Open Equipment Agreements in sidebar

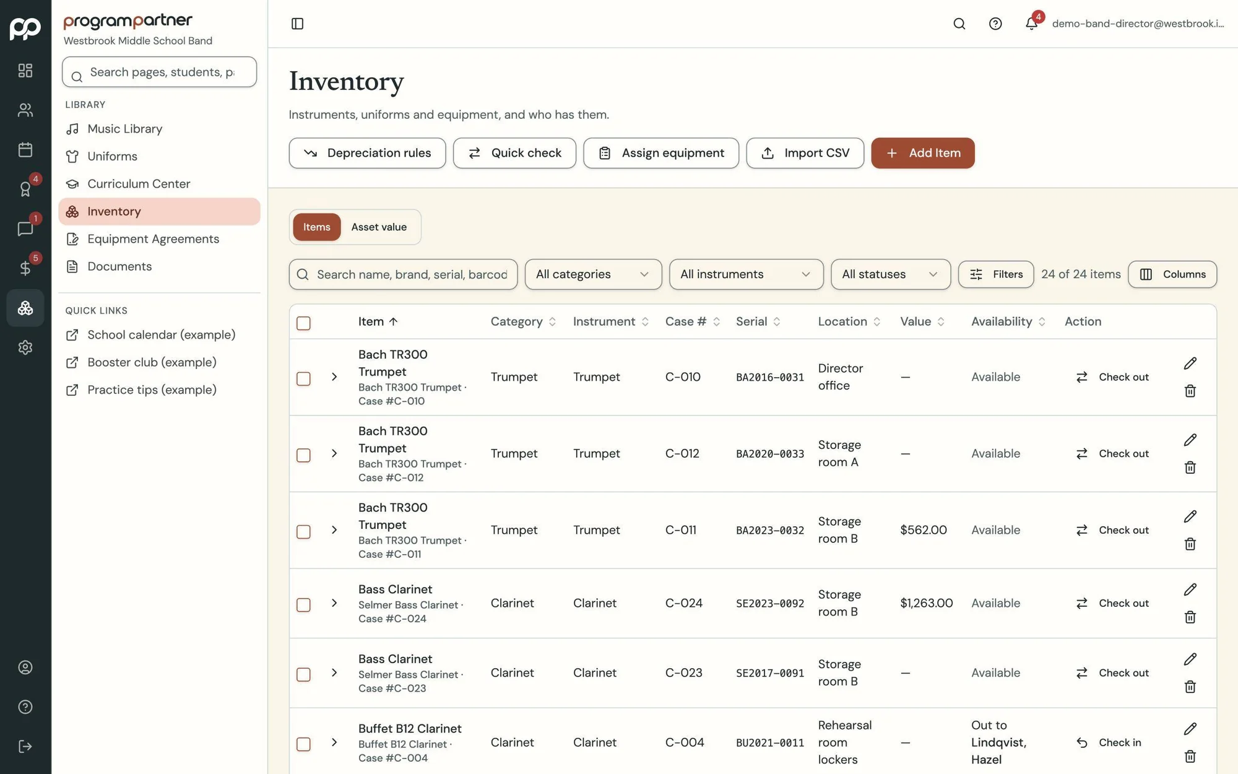(159, 239)
